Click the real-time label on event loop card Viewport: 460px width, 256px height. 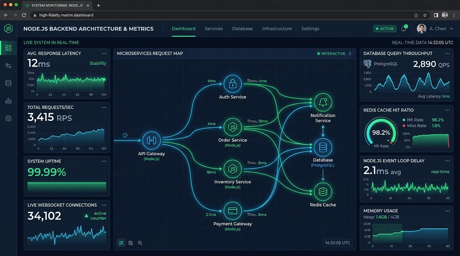(x=440, y=172)
